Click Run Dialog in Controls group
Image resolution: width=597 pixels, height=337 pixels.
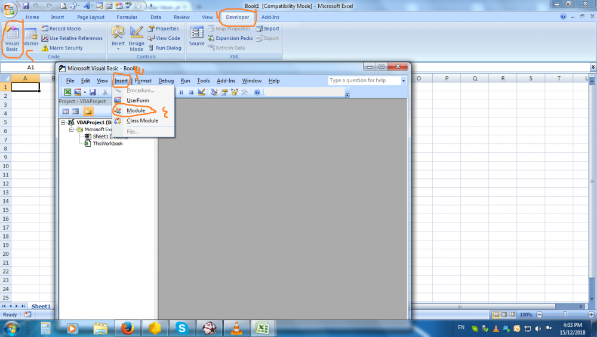point(165,48)
